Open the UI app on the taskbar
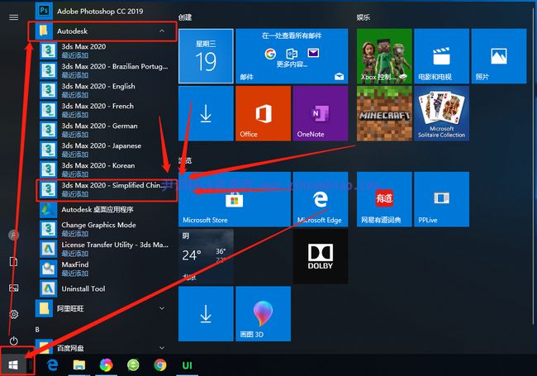 click(x=187, y=365)
